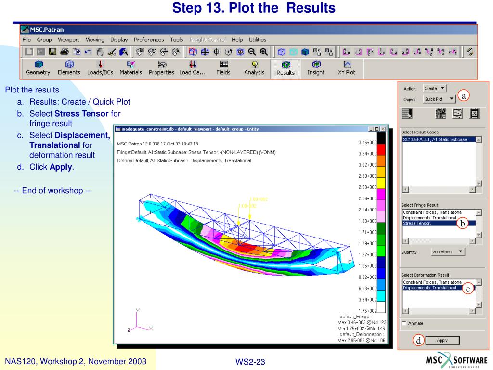Open the Preferences menu

click(x=149, y=40)
